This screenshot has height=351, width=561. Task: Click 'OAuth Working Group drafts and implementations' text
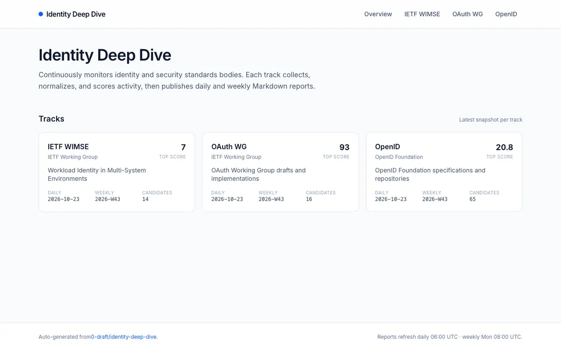[x=259, y=175]
